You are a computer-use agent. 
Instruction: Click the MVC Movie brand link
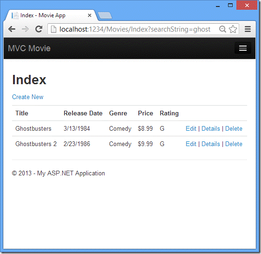point(29,48)
